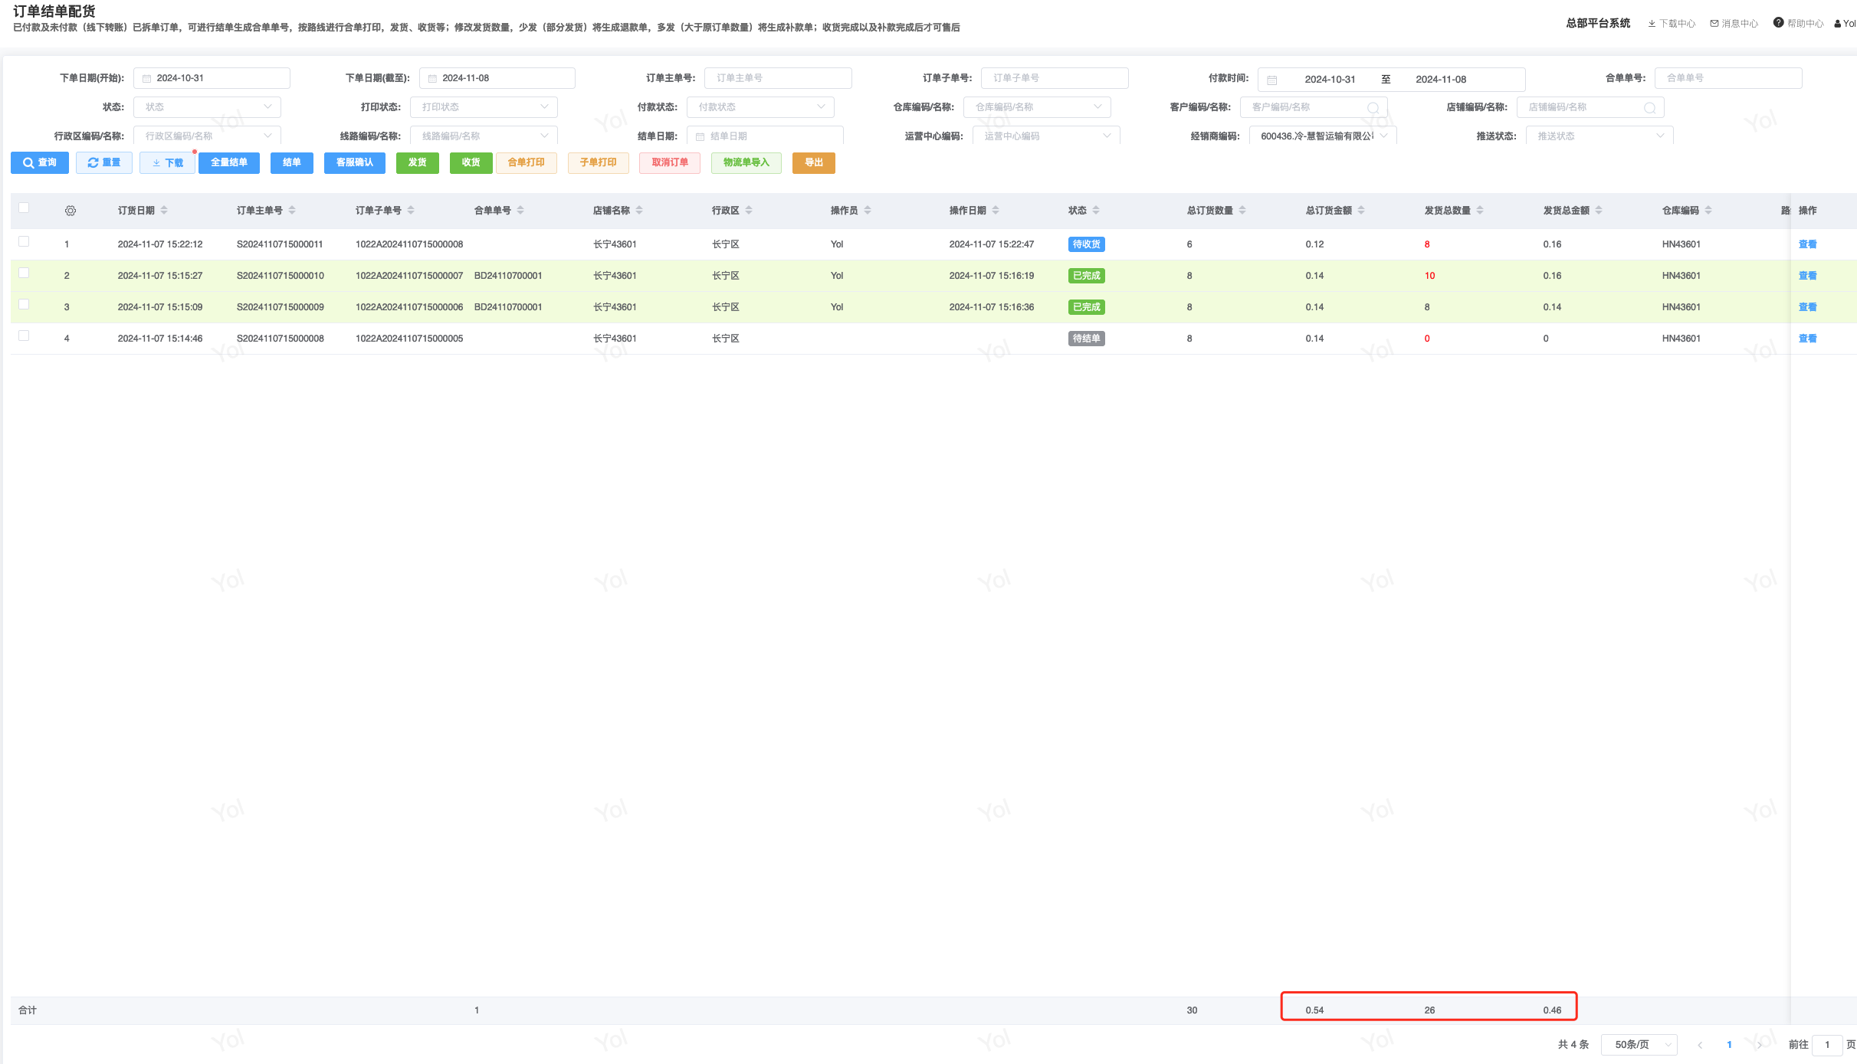Screen dimensions: 1857x1064
Task: Sort by 总订货金额 column arrows
Action: (1361, 211)
